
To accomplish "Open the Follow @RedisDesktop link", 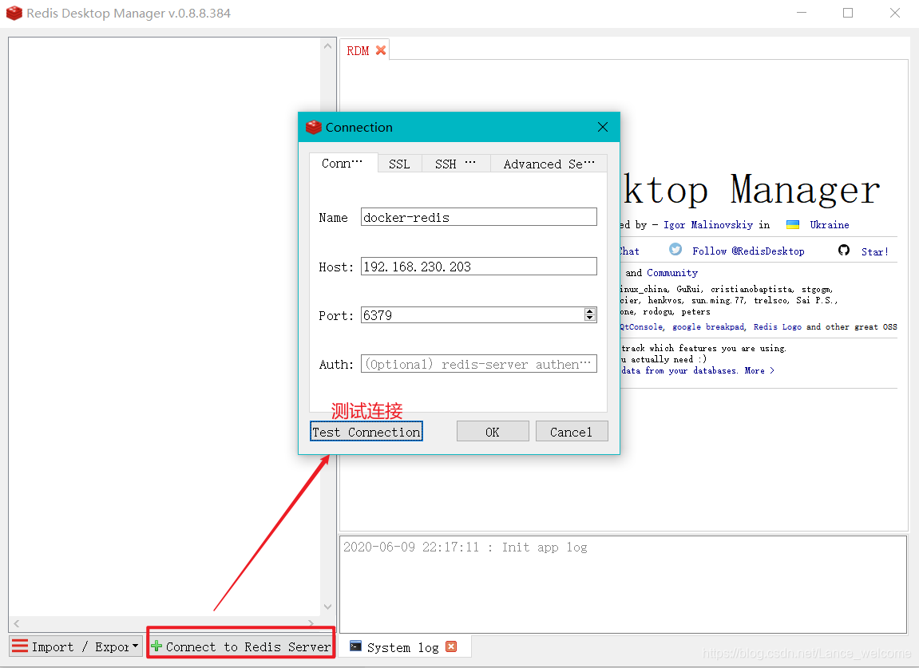I will 748,251.
